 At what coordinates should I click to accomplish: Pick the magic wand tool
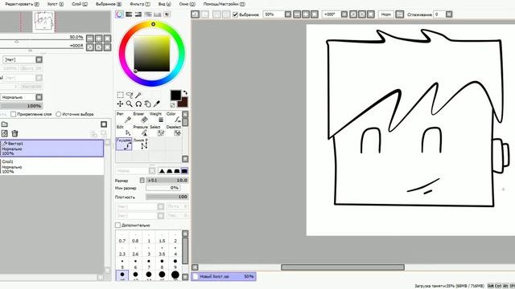138,95
